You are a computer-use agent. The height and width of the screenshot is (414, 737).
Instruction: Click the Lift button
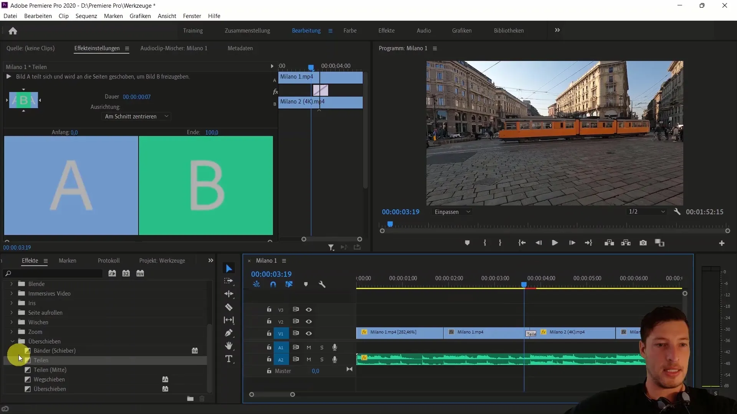coord(609,243)
